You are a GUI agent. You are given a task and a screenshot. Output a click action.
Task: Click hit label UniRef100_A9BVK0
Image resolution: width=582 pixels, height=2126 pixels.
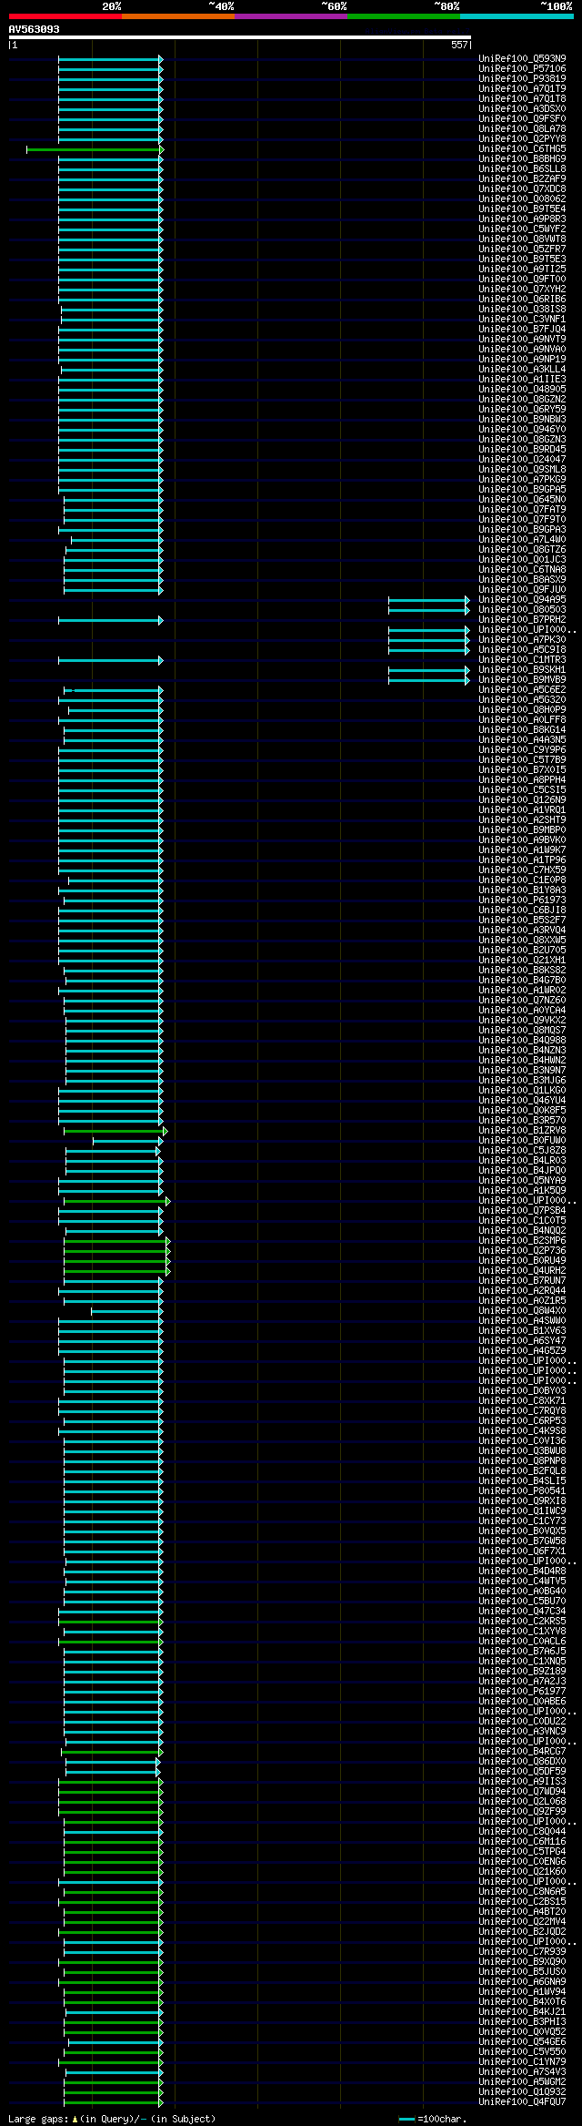(522, 840)
